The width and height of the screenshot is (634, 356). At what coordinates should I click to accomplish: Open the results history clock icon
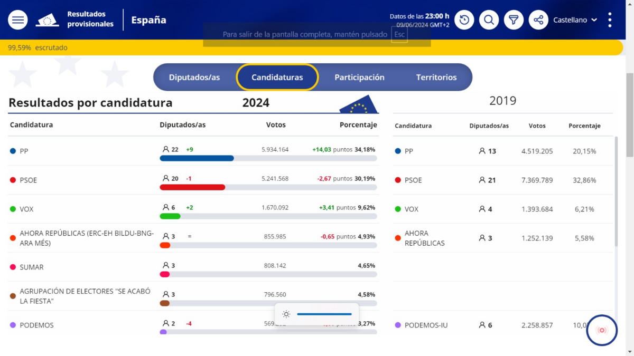pyautogui.click(x=464, y=20)
